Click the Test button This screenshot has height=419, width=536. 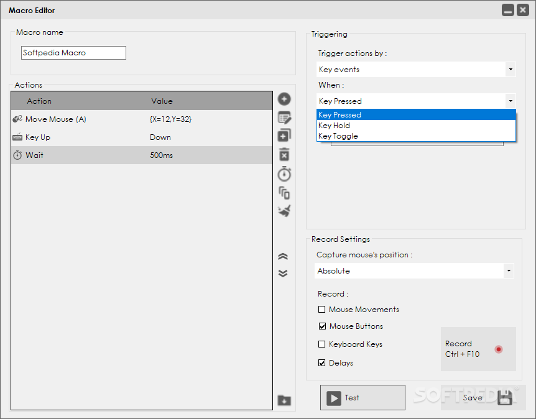coord(363,397)
